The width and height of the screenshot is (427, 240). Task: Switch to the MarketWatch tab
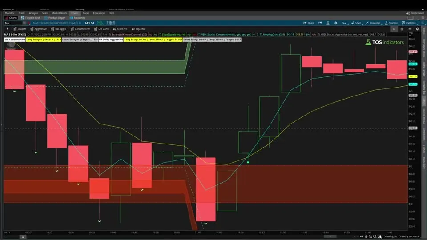[x=59, y=13]
